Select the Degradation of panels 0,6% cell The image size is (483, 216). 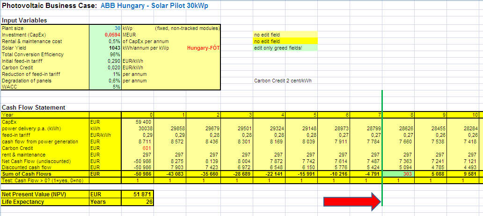click(105, 81)
